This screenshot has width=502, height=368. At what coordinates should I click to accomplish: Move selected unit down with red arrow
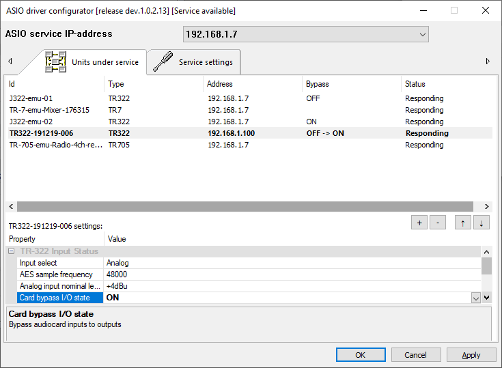481,223
